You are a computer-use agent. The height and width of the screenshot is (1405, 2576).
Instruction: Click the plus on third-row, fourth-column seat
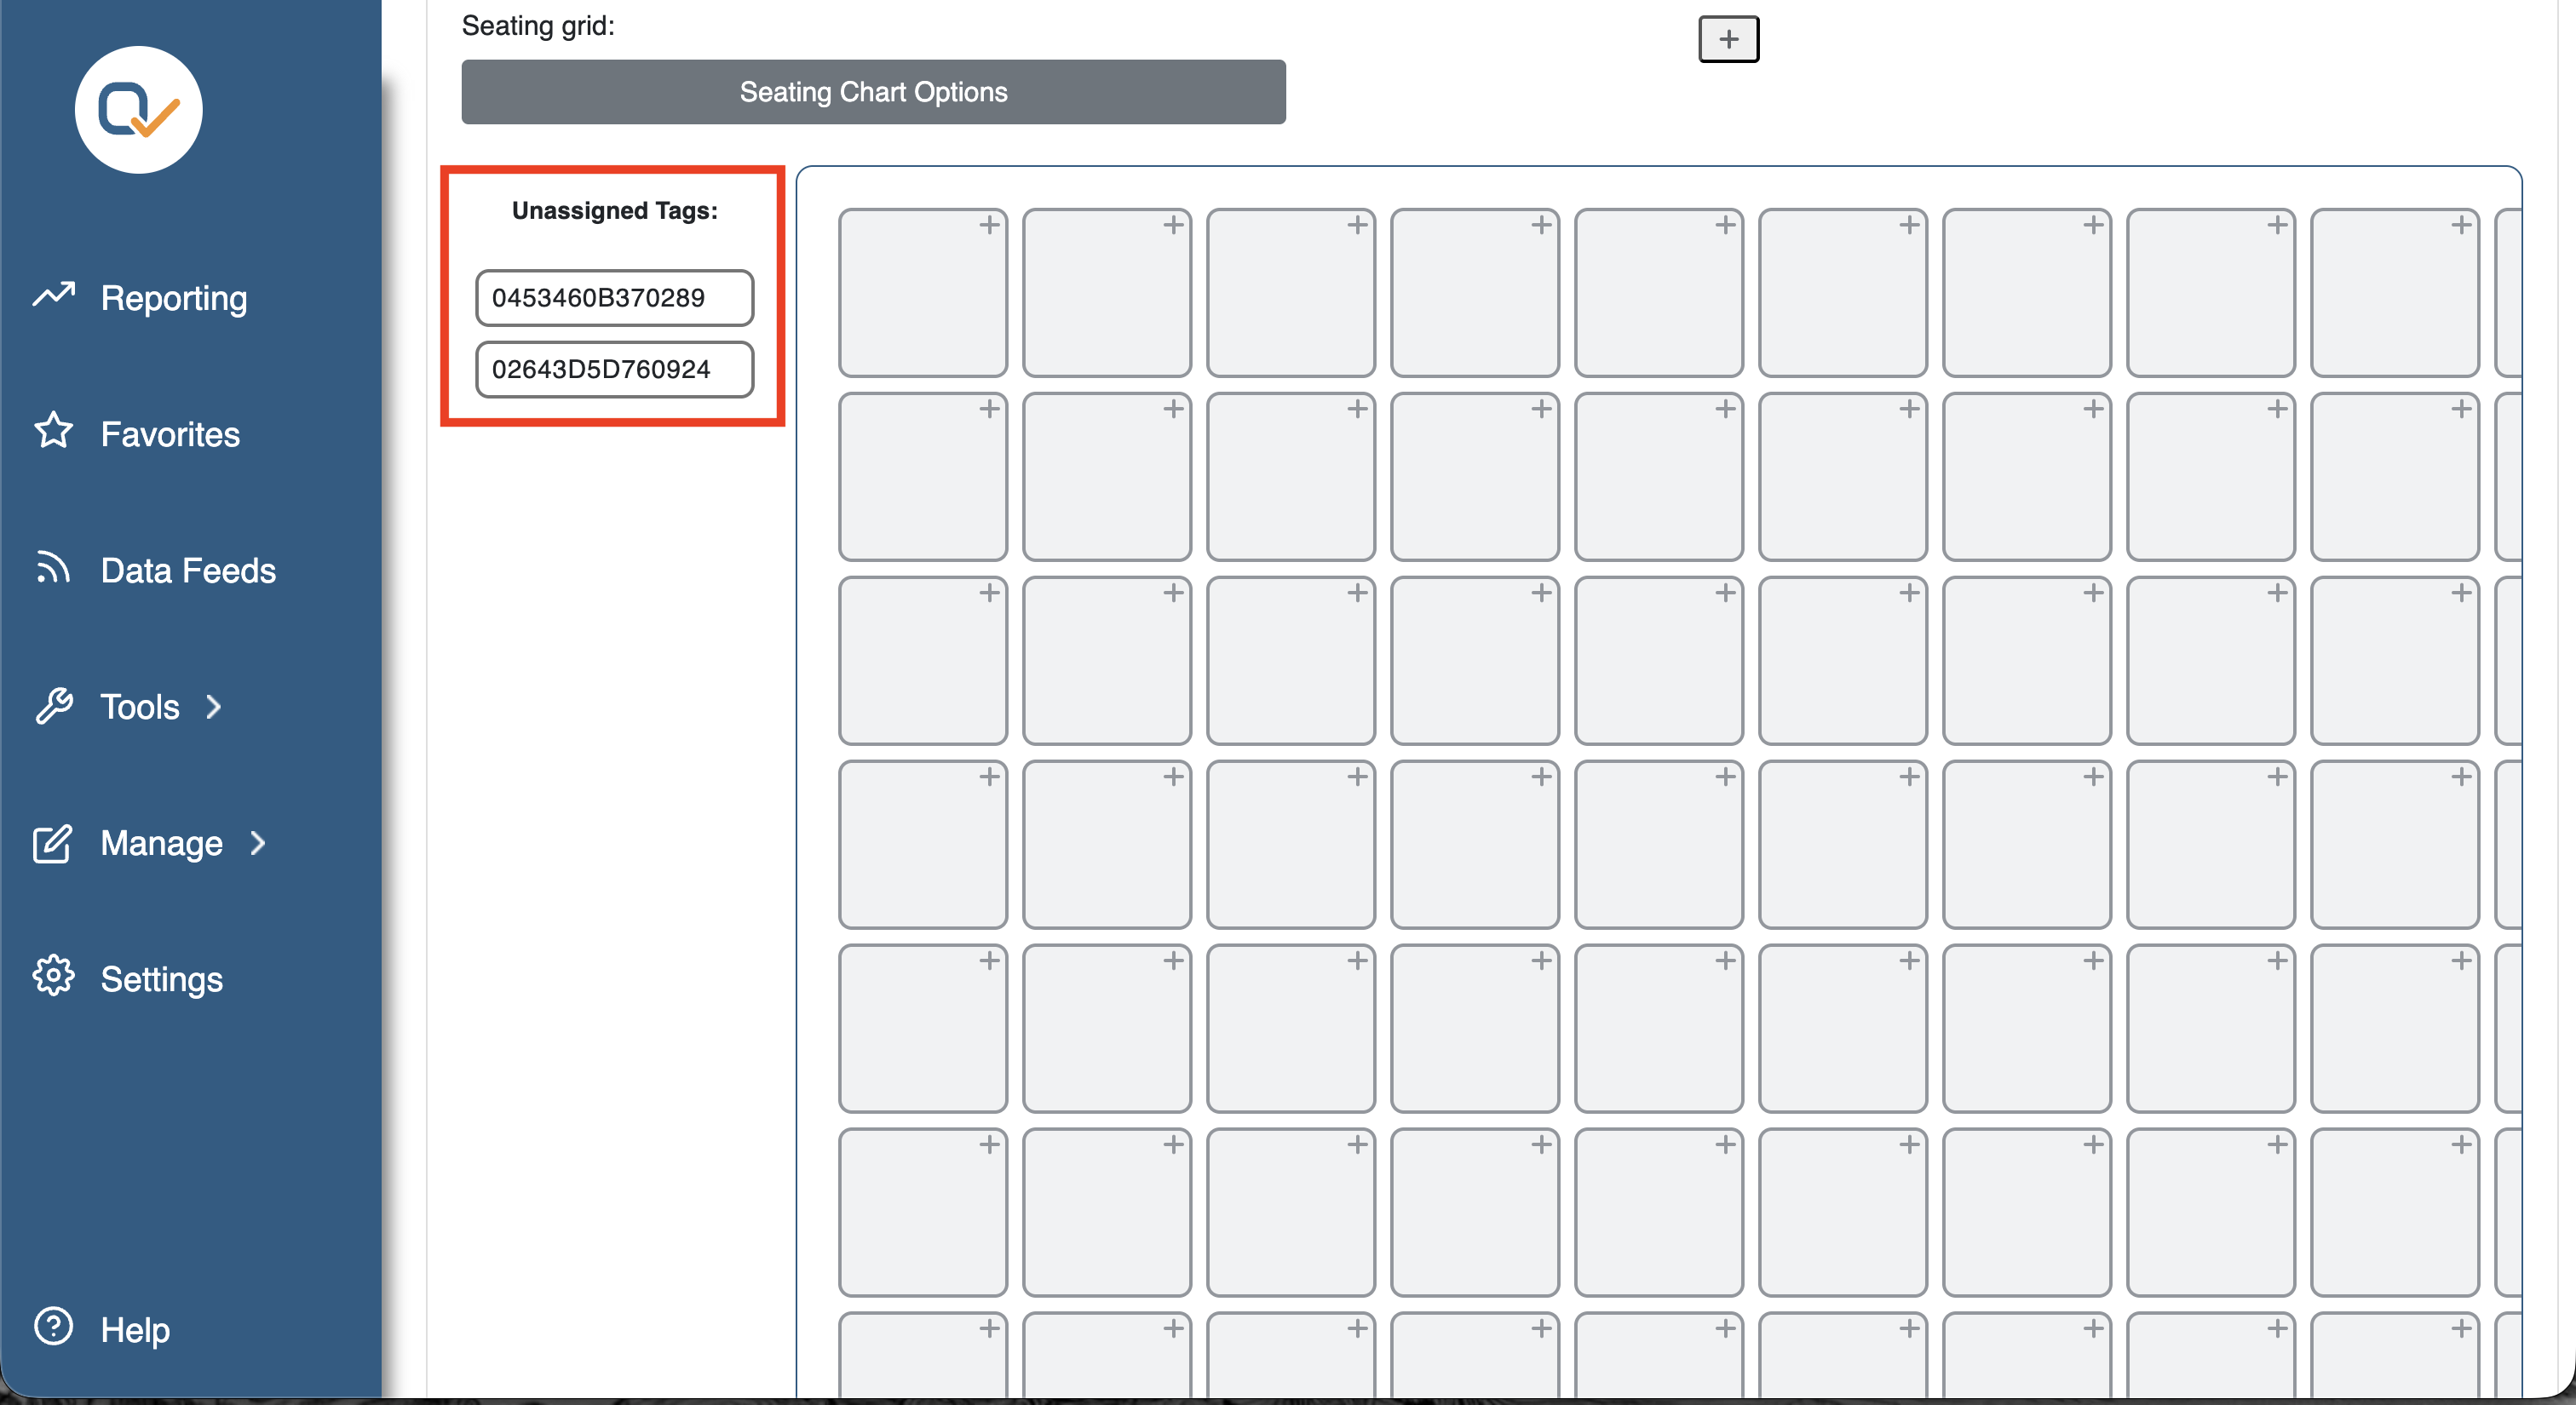click(x=1541, y=593)
